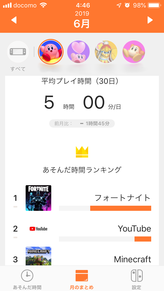Open the フォートナイト ranking entry title
Screen dimensions: 164x291
122,198
